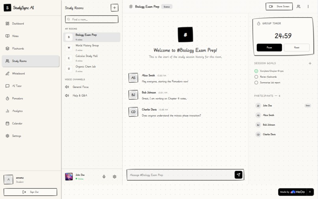Click the Science tag in room header
318x199 pixels.
pyautogui.click(x=167, y=7)
